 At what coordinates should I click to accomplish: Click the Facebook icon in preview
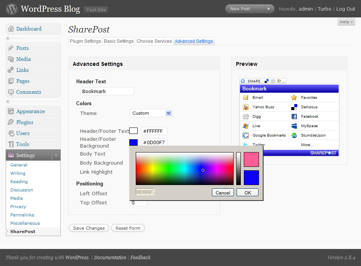[294, 117]
